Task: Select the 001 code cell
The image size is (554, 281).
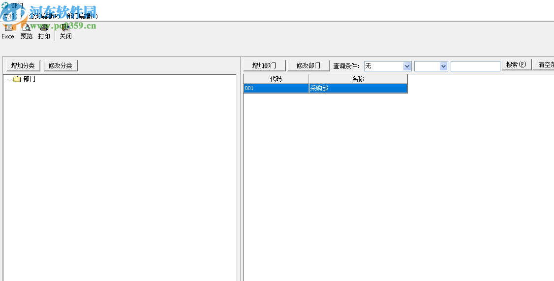Action: click(x=276, y=89)
